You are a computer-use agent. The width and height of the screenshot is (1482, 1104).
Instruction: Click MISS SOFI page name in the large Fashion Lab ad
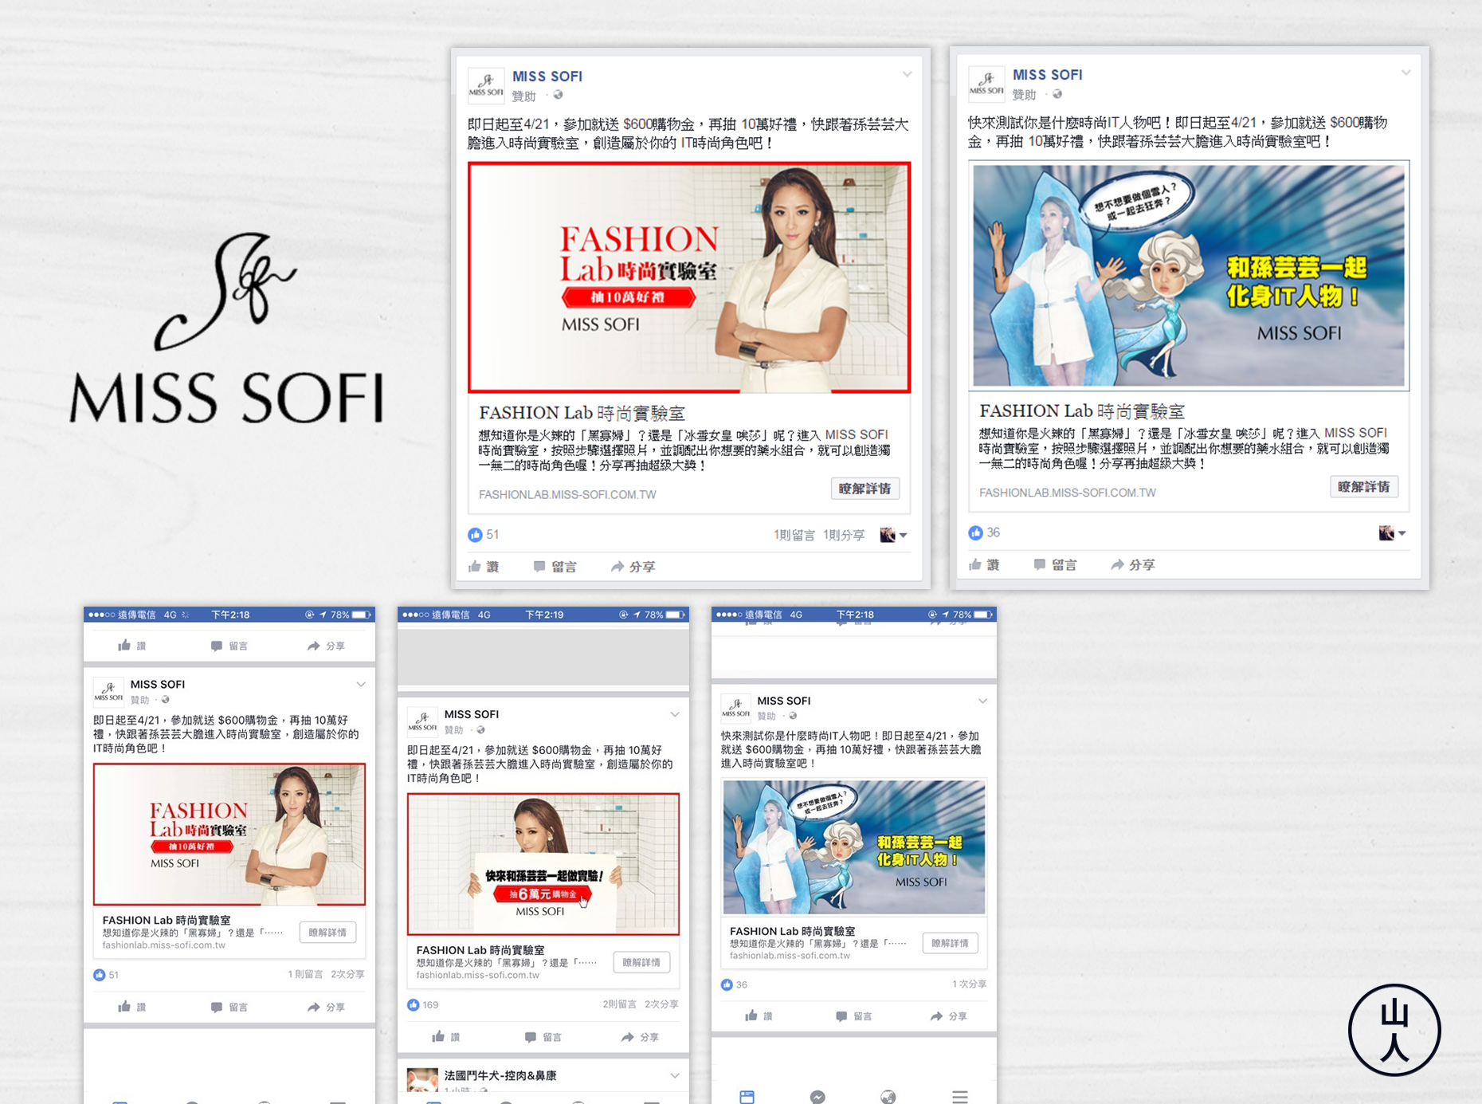point(547,77)
